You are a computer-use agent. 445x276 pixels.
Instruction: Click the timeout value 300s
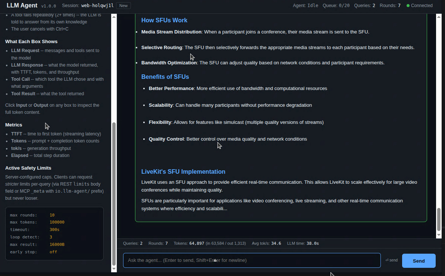coord(54,230)
